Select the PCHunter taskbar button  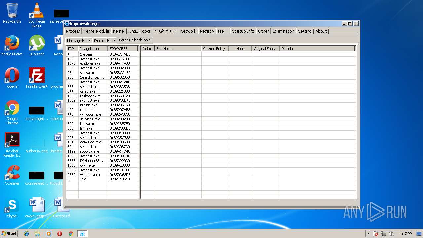pyautogui.click(x=82, y=234)
